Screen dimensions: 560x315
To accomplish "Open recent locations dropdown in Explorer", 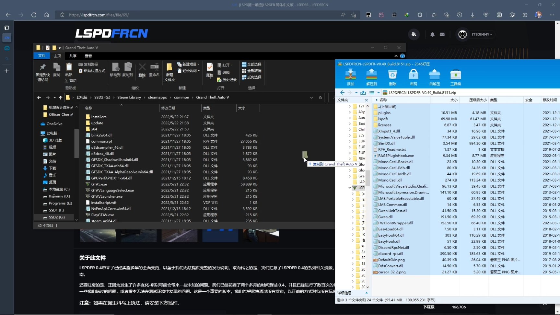I will pos(54,98).
